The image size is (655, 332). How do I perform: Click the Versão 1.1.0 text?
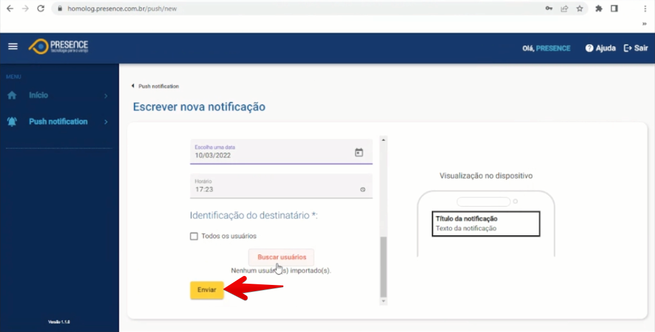[59, 322]
